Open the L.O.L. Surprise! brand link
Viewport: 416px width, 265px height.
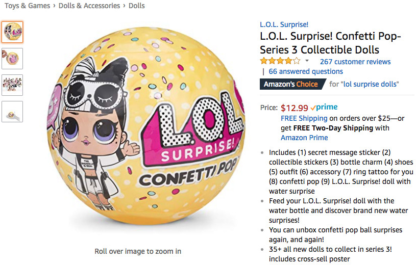(284, 24)
